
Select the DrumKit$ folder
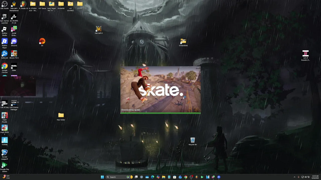point(61,5)
